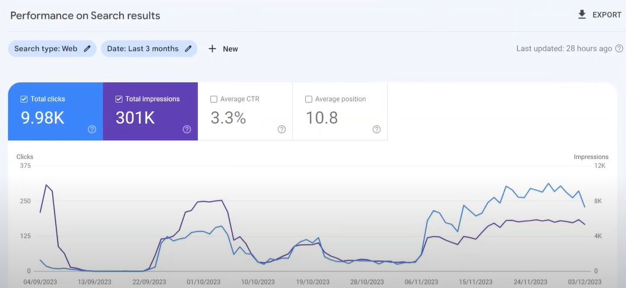The height and width of the screenshot is (288, 626).
Task: Add a New filter
Action: point(223,48)
